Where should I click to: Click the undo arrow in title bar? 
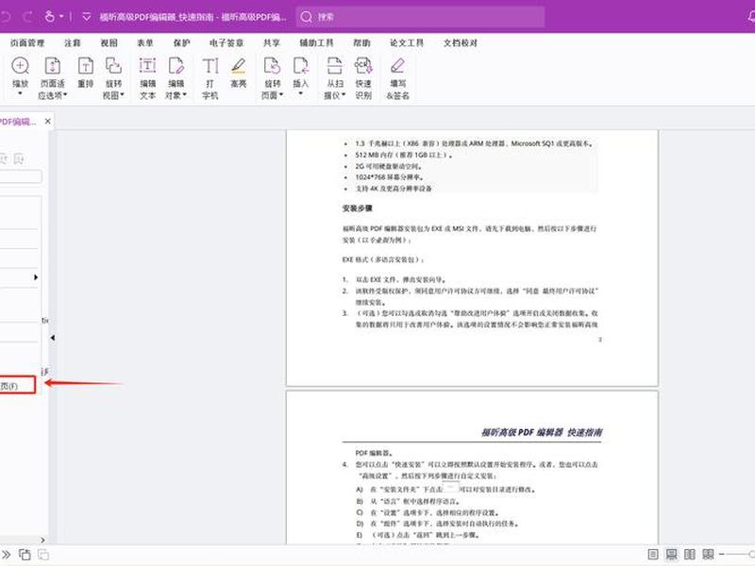click(x=6, y=17)
